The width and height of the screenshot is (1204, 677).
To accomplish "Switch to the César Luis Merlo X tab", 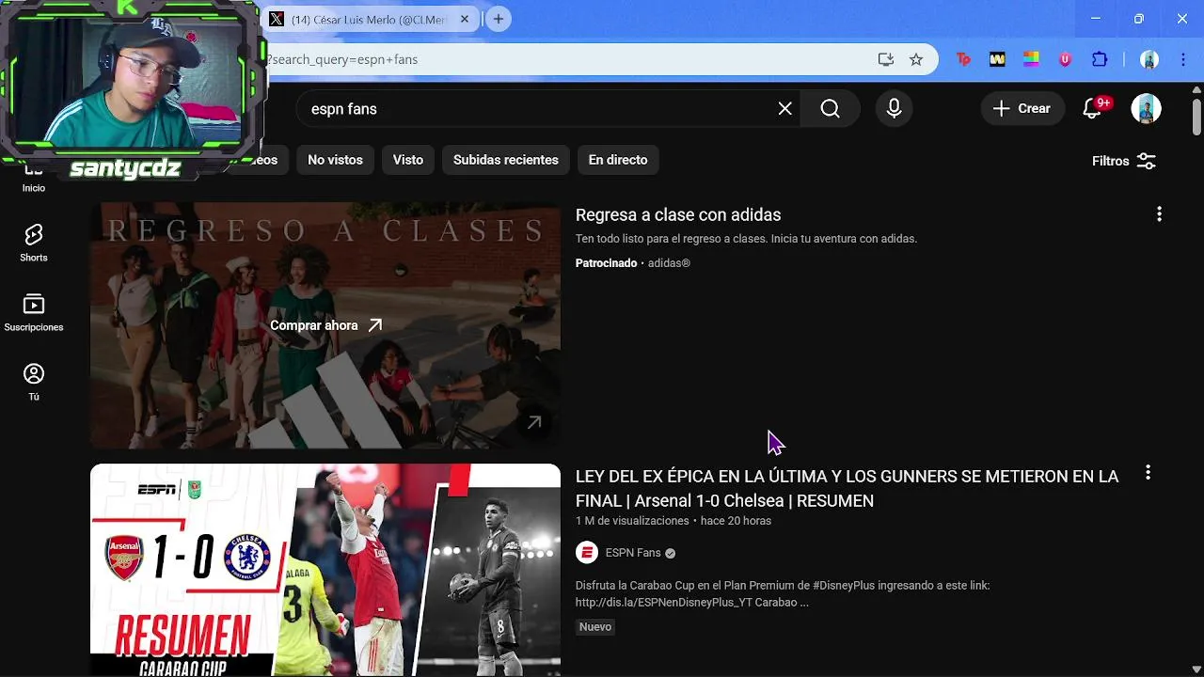I will click(x=369, y=19).
